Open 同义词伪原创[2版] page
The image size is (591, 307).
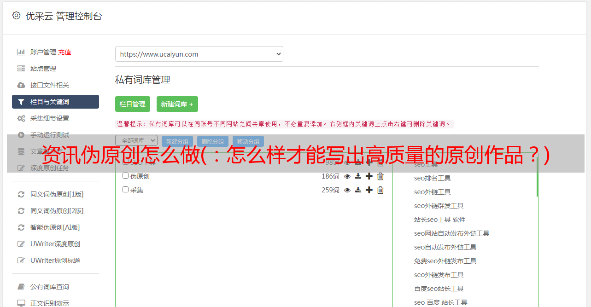pyautogui.click(x=57, y=211)
